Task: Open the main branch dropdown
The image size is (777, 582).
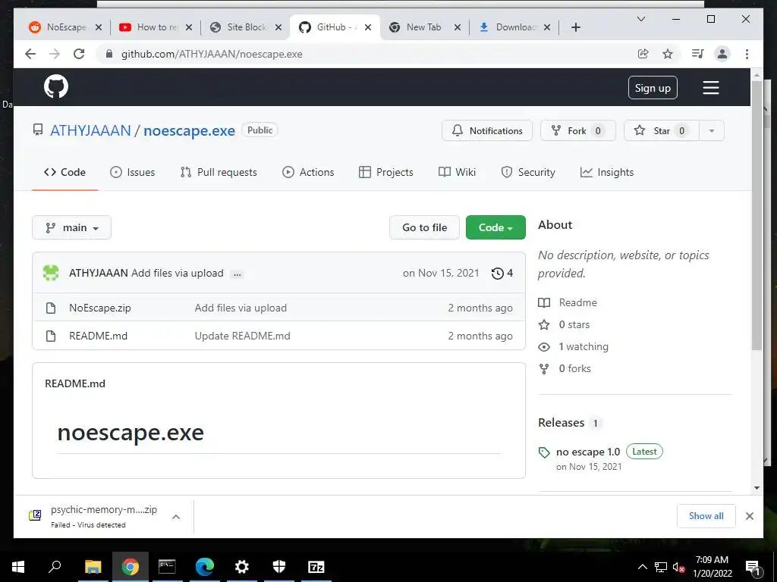Action: pos(71,227)
